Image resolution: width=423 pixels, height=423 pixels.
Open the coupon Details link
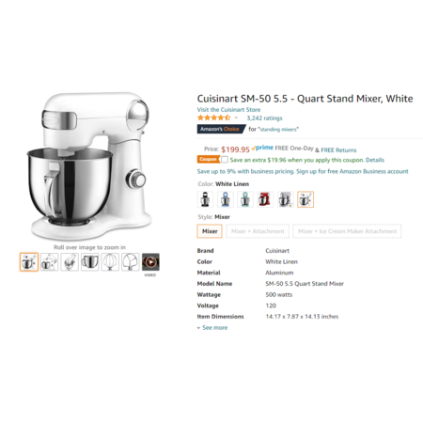[x=375, y=160]
